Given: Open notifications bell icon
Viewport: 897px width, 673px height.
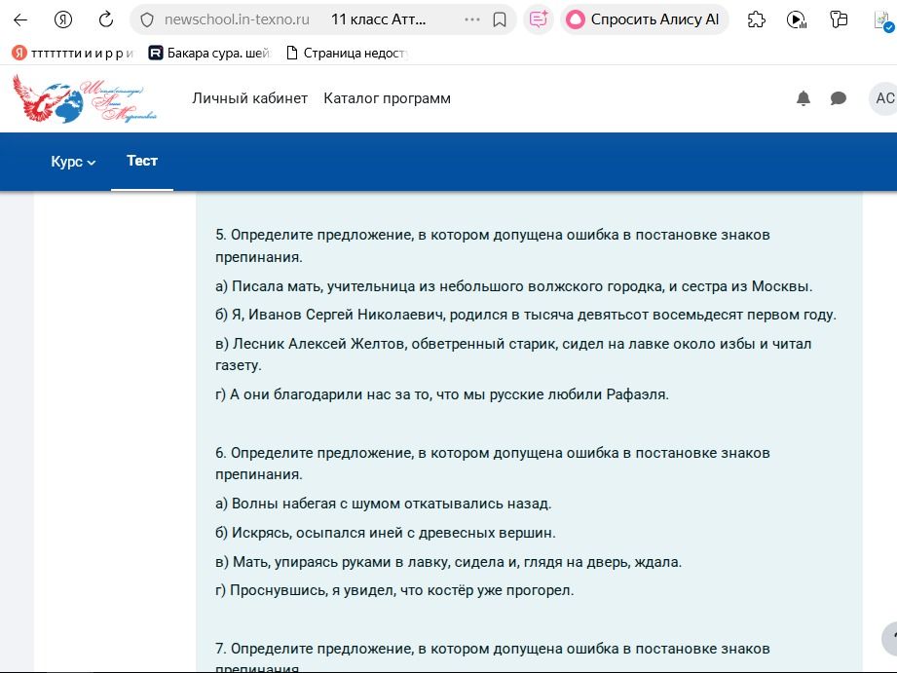Looking at the screenshot, I should (804, 98).
